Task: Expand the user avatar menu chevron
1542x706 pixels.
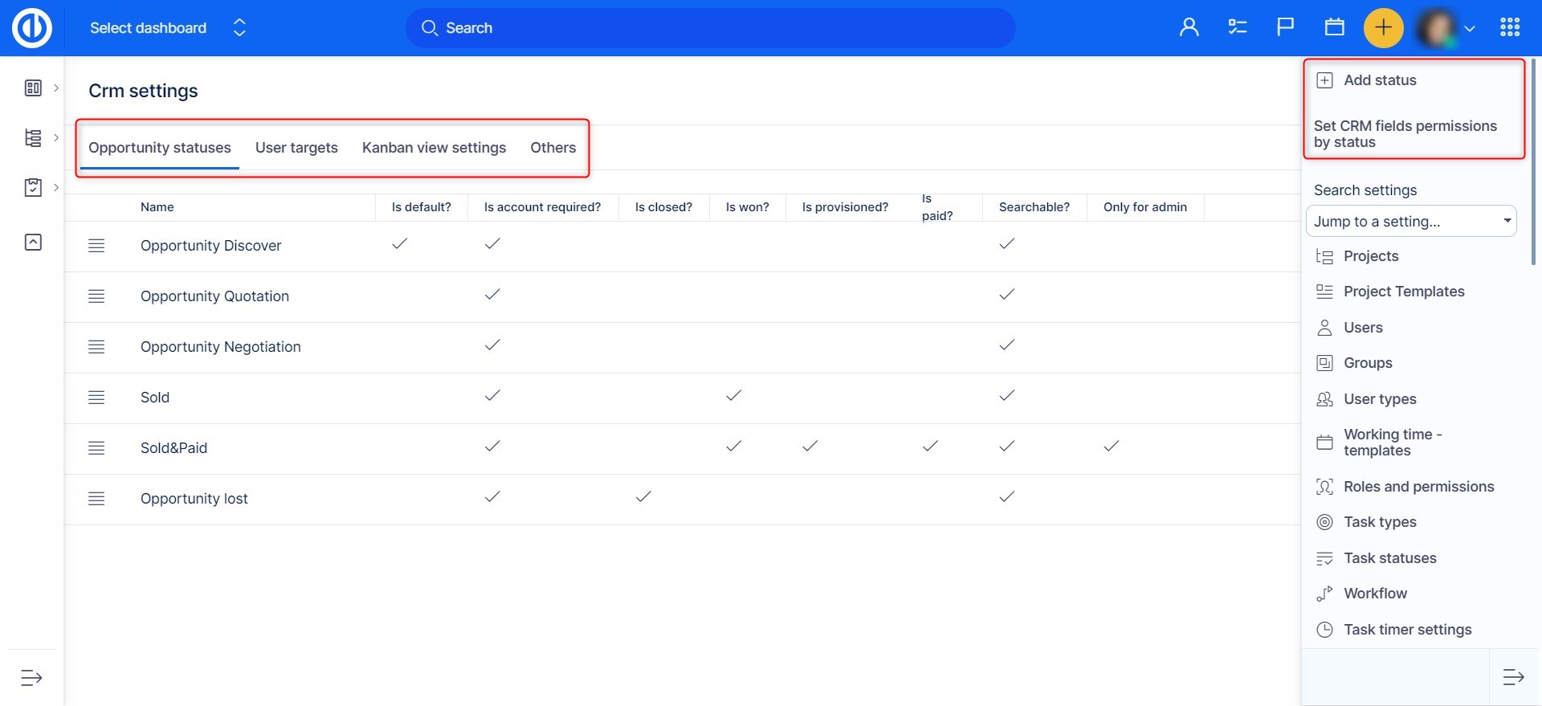Action: point(1469,29)
